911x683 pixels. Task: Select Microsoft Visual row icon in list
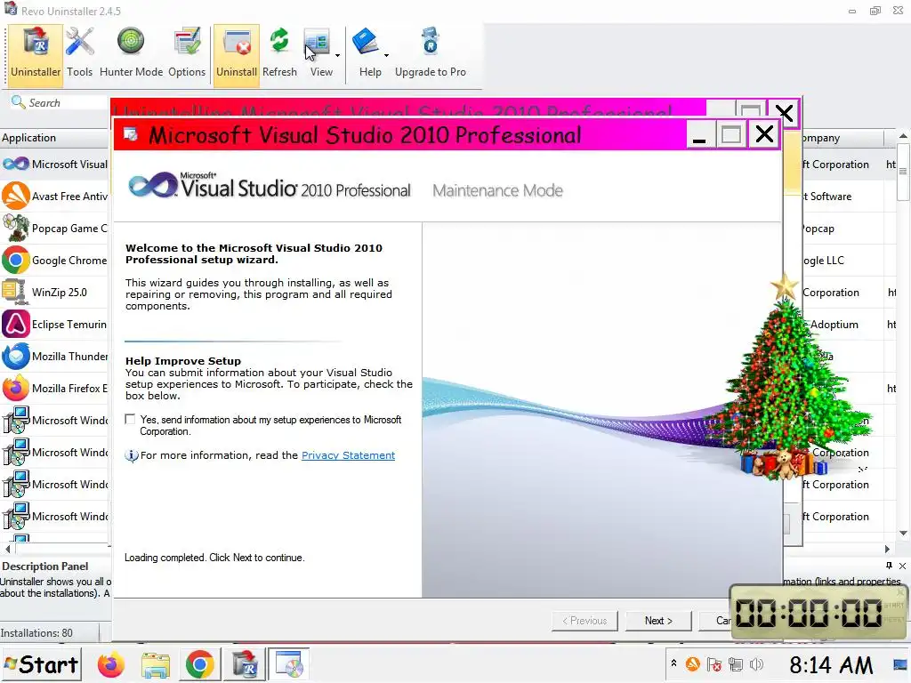point(16,165)
